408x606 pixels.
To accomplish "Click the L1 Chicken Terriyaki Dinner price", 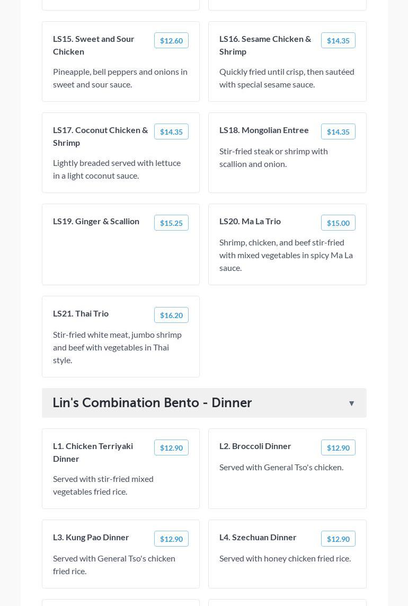I will (x=171, y=448).
